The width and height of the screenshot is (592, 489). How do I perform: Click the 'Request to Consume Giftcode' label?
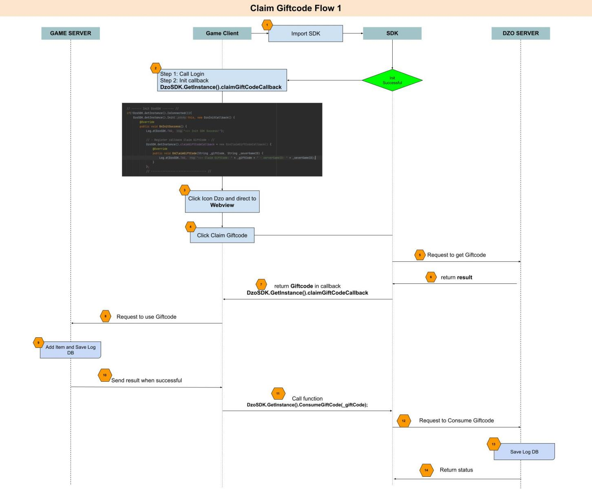(457, 420)
